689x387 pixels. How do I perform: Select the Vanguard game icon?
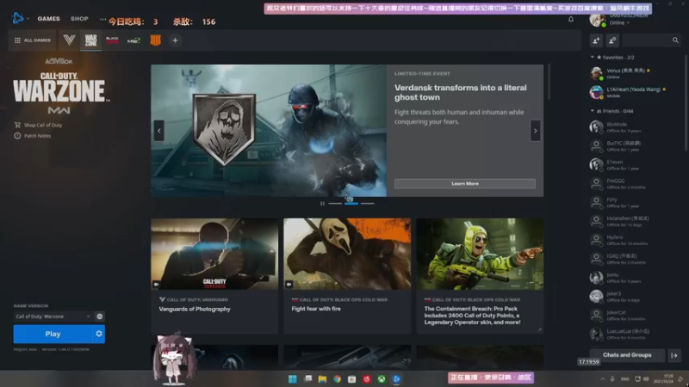pyautogui.click(x=69, y=40)
